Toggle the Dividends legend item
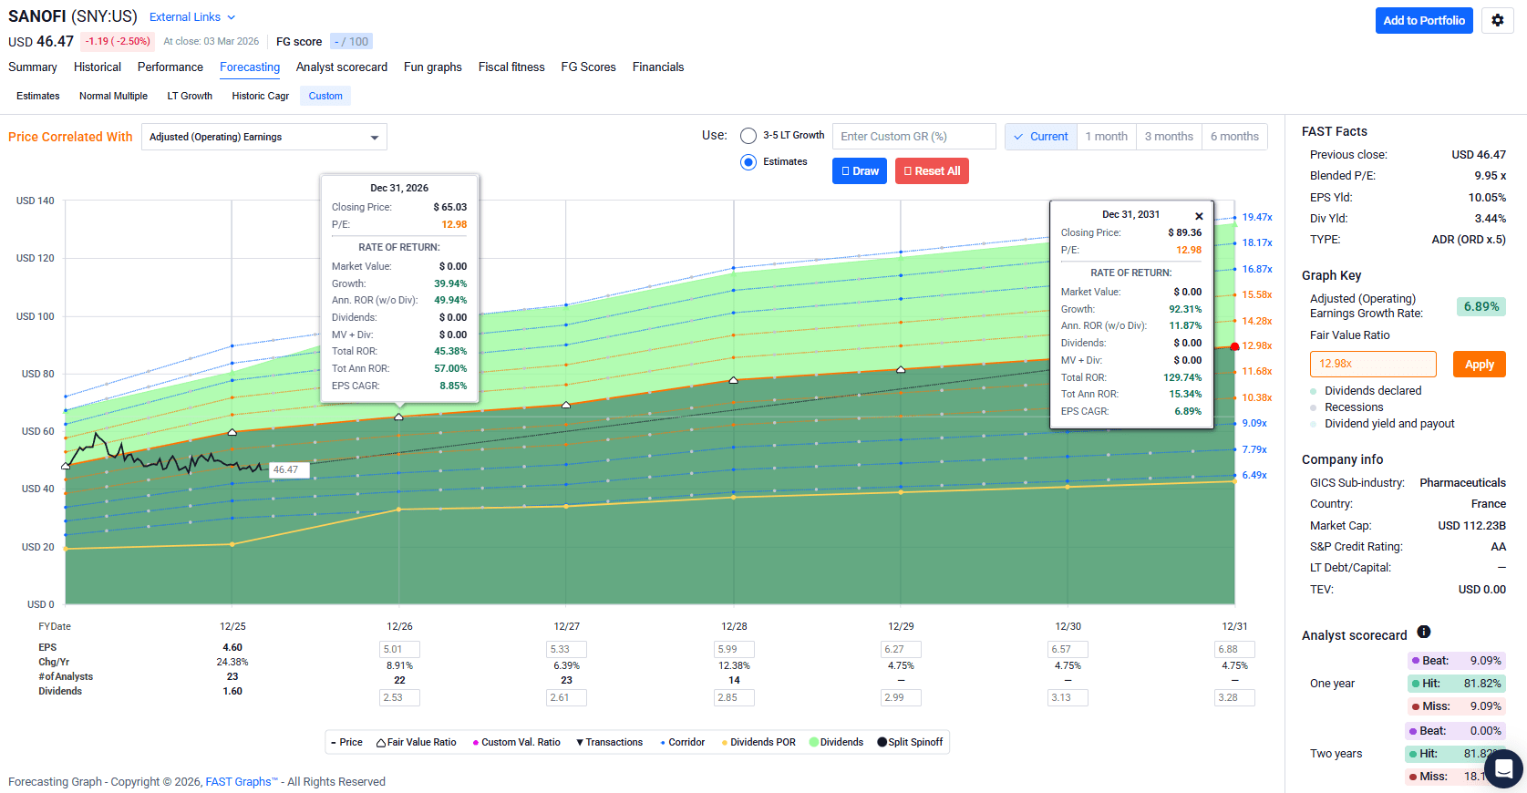The image size is (1527, 793). click(836, 742)
